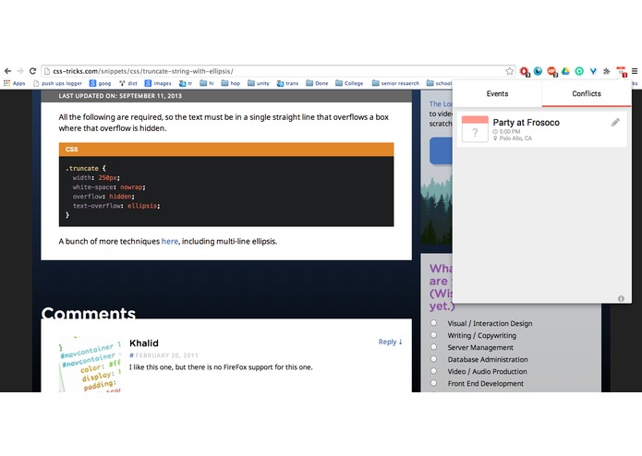Click the green circle extension icon
642x456 pixels.
[579, 71]
